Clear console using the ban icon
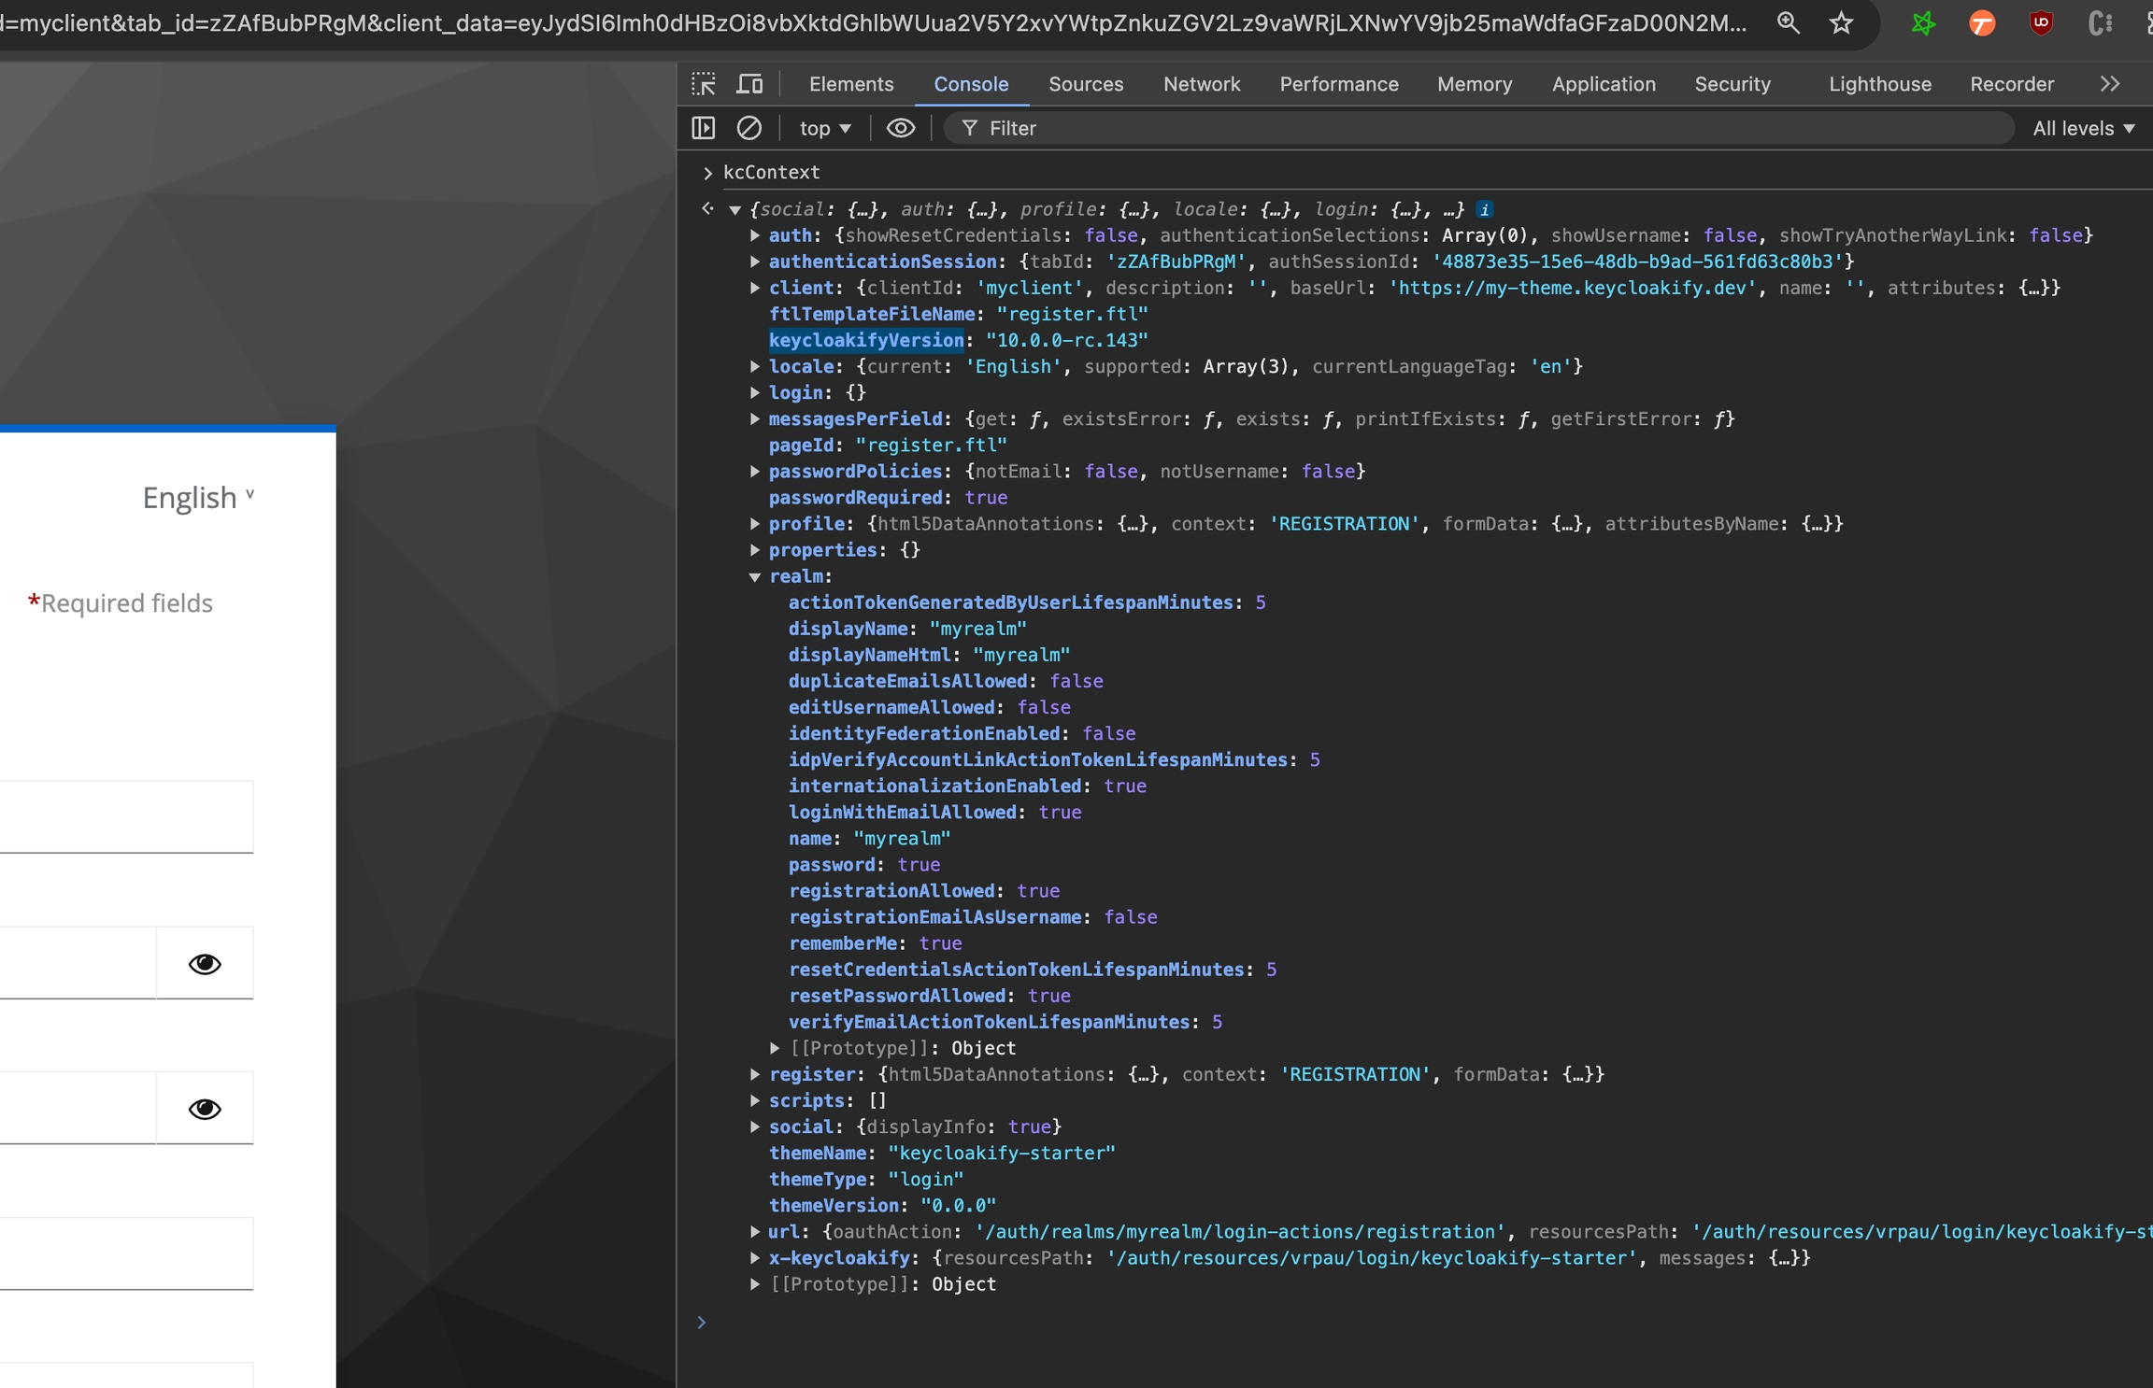The width and height of the screenshot is (2153, 1388). 749,128
